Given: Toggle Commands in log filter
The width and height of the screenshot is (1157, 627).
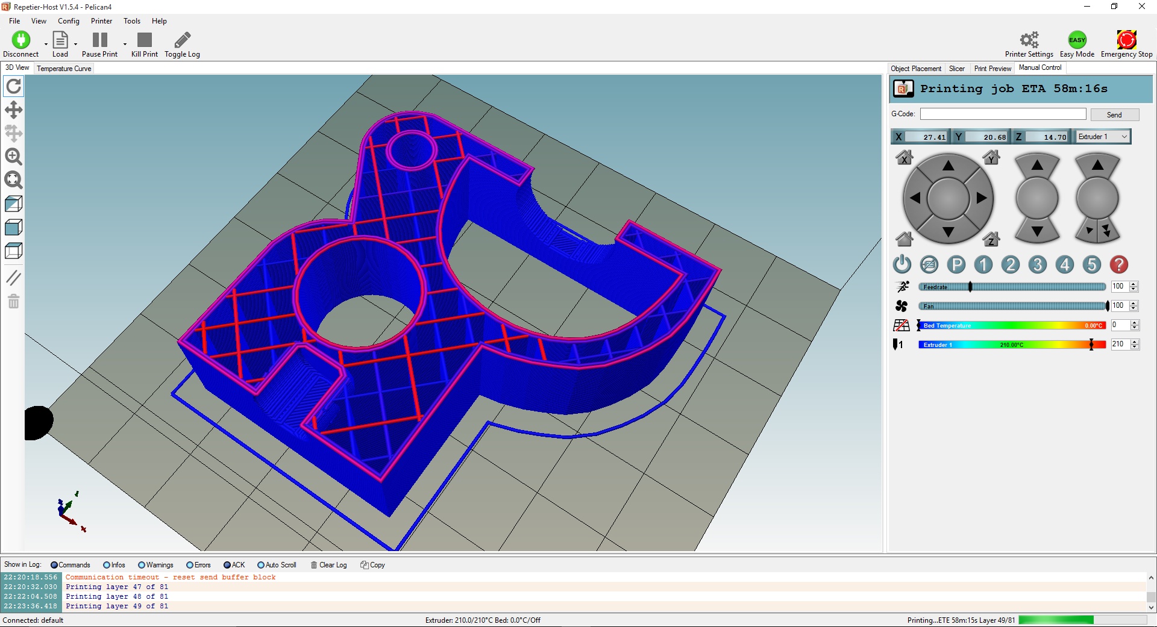Looking at the screenshot, I should (x=70, y=565).
